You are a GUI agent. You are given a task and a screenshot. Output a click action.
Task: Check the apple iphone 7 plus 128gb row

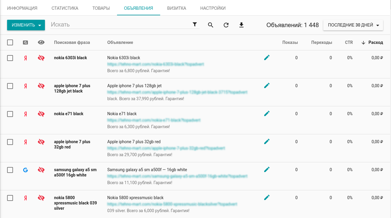[10, 86]
